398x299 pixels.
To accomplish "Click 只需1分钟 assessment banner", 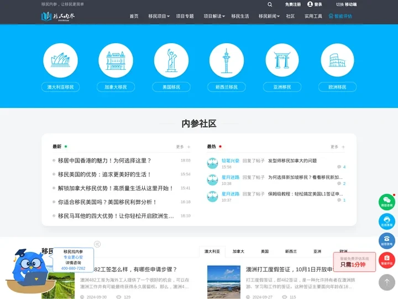I will click(x=354, y=262).
